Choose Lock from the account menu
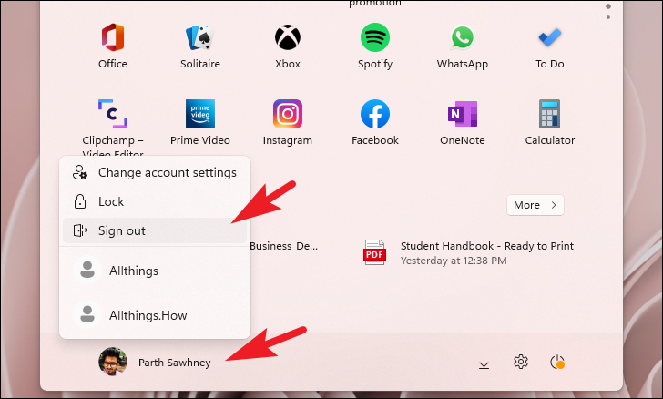 point(155,202)
